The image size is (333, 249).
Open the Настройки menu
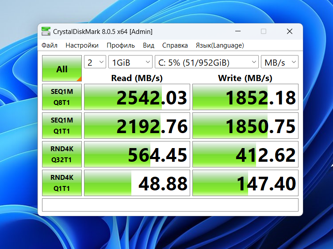click(x=82, y=45)
